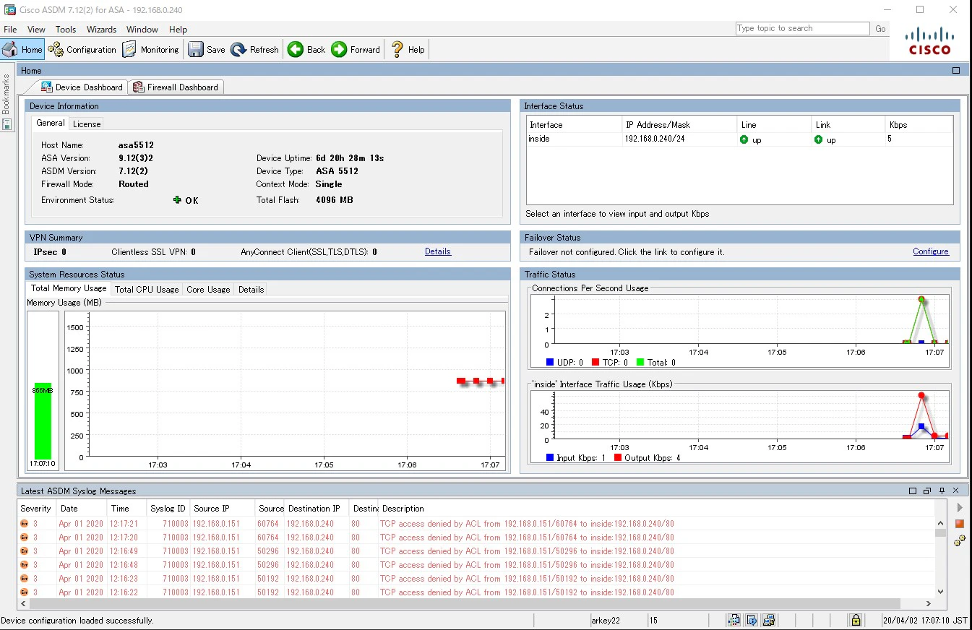Click the Configure failover link

pyautogui.click(x=931, y=251)
